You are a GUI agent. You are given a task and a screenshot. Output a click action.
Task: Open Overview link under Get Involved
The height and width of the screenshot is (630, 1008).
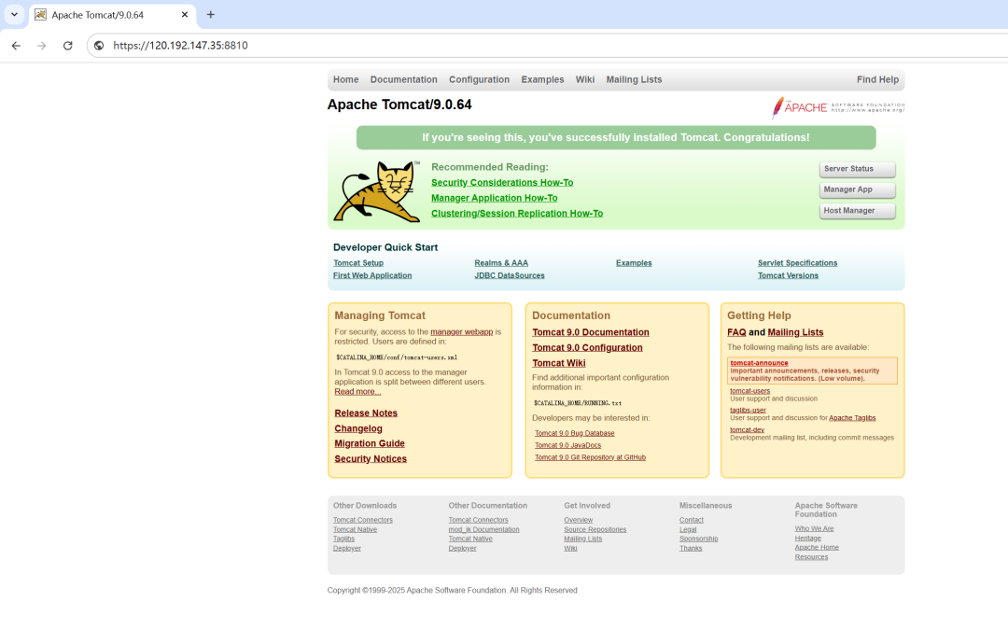tap(578, 520)
